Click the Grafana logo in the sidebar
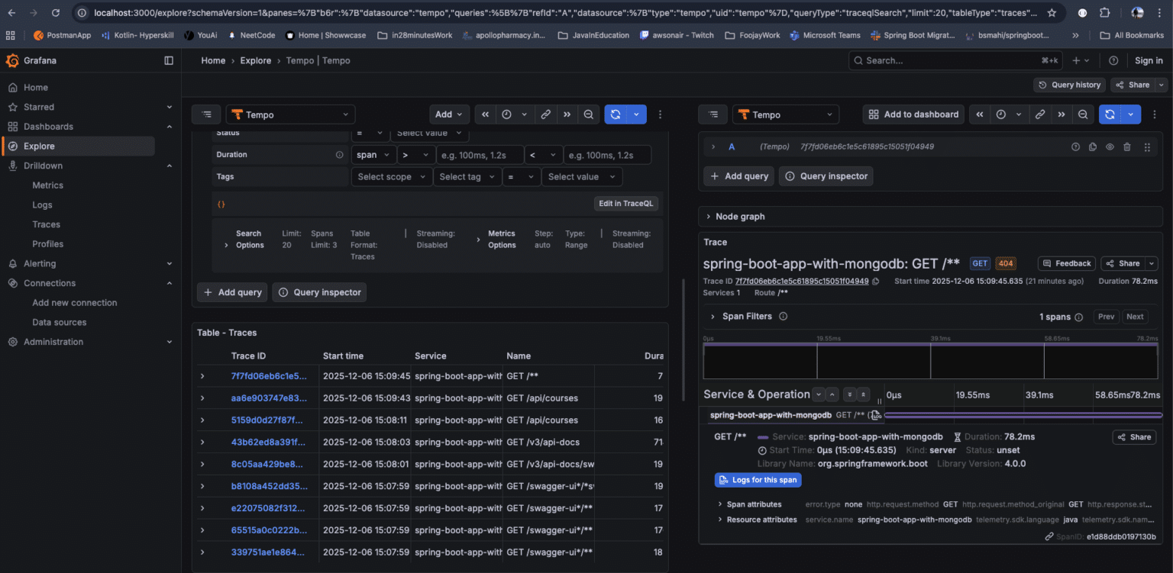 pos(12,61)
